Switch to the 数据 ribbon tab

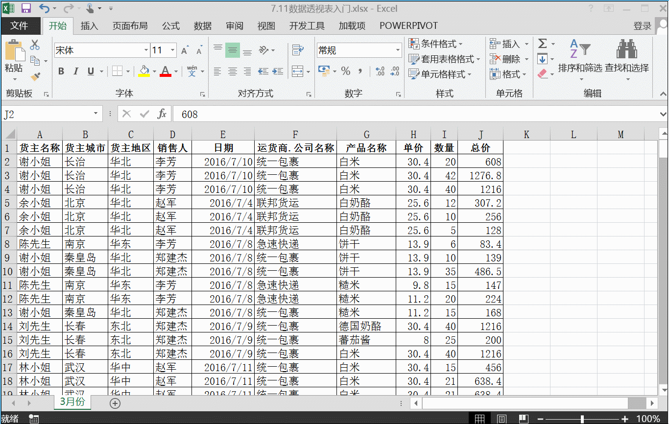tap(202, 25)
